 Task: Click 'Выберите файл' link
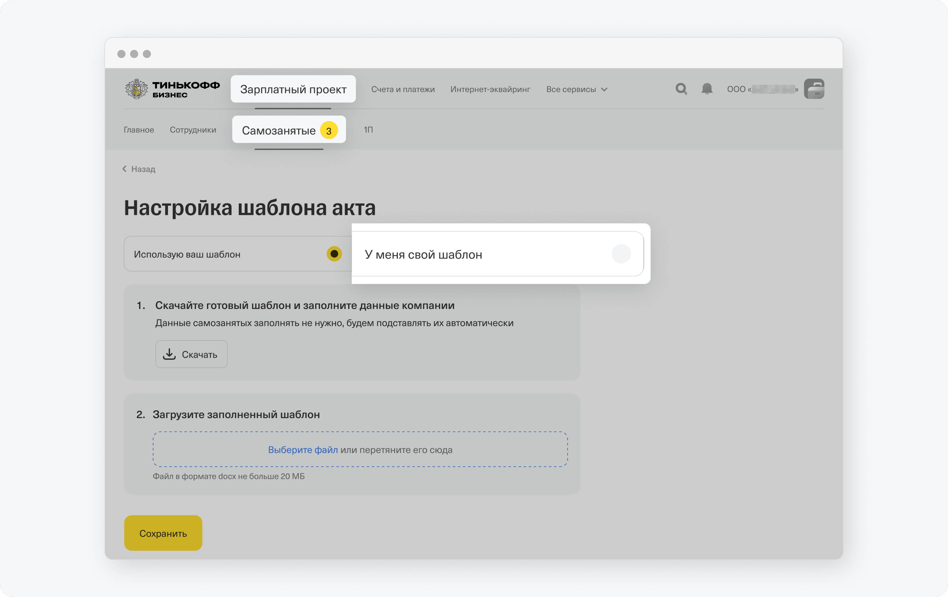tap(303, 449)
